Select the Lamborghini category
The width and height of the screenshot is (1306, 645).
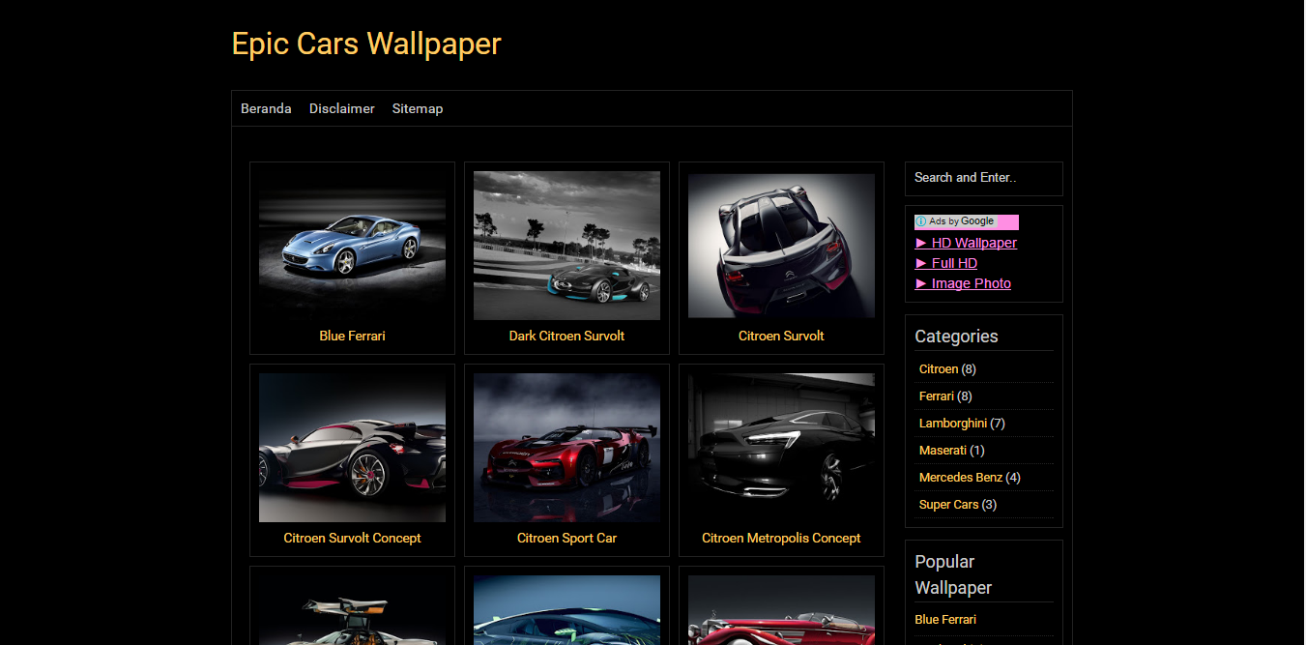[953, 424]
